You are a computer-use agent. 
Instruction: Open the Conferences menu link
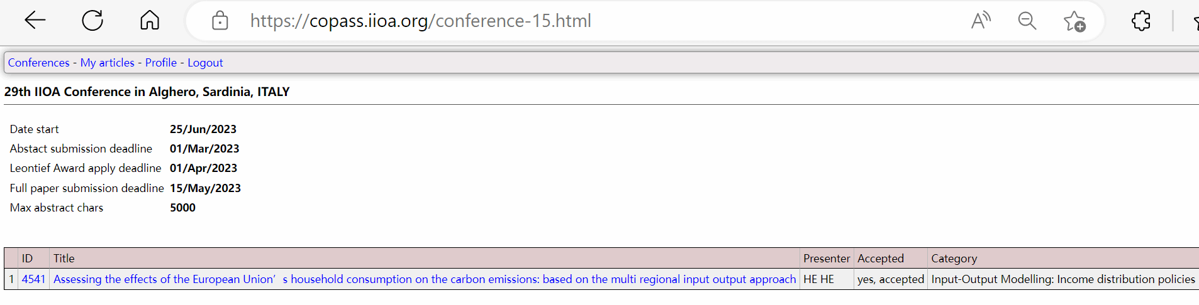pyautogui.click(x=38, y=63)
